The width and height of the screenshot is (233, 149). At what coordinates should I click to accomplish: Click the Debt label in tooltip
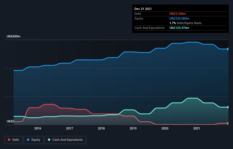[138, 14]
